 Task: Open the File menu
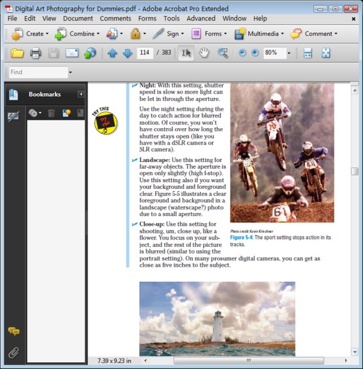coord(12,18)
